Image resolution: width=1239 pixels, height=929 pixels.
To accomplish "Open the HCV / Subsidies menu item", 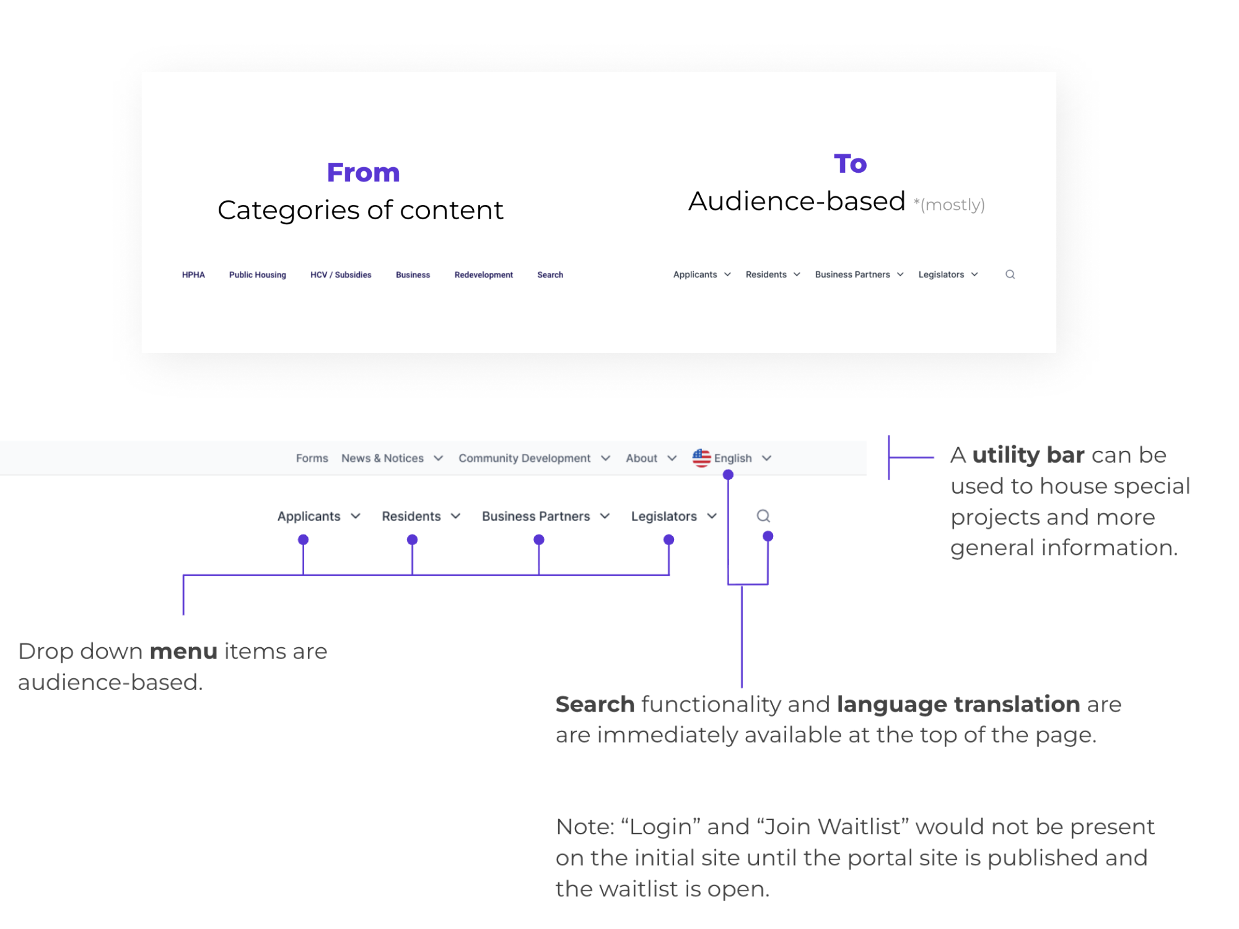I will [x=341, y=275].
